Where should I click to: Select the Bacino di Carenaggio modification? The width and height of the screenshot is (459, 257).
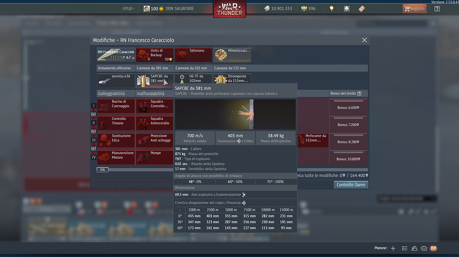click(116, 106)
